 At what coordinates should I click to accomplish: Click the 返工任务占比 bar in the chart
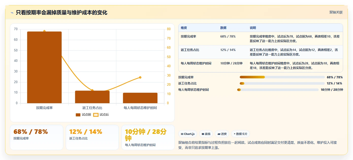coord(92,97)
